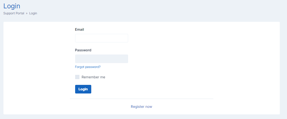Focus the Email input field
Viewport: 287px width, 119px height.
(x=101, y=38)
